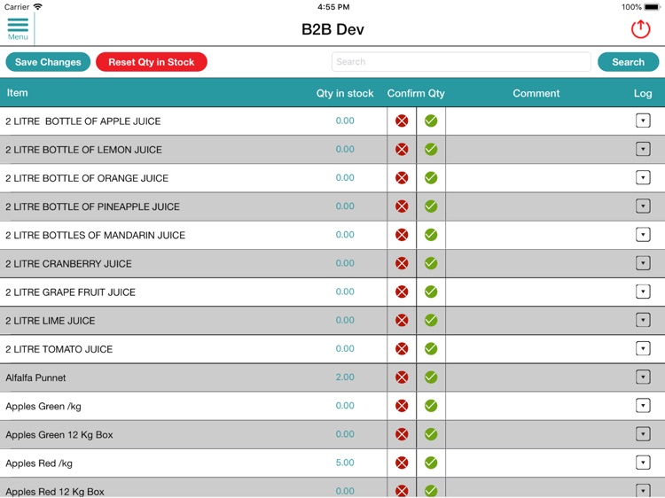Click the Reset Qty in Stock button
Screen dimensions: 665x498
[152, 62]
